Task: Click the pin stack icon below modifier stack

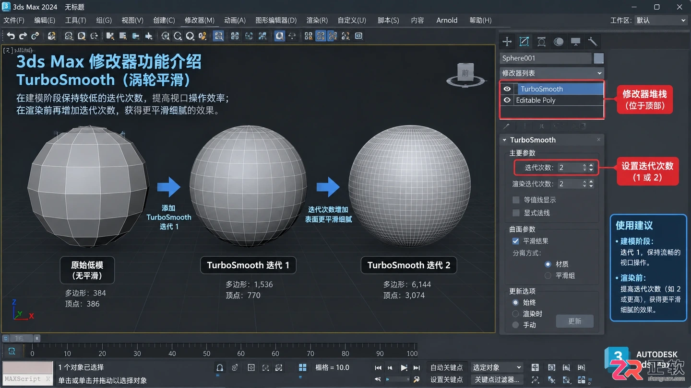Action: [x=506, y=126]
